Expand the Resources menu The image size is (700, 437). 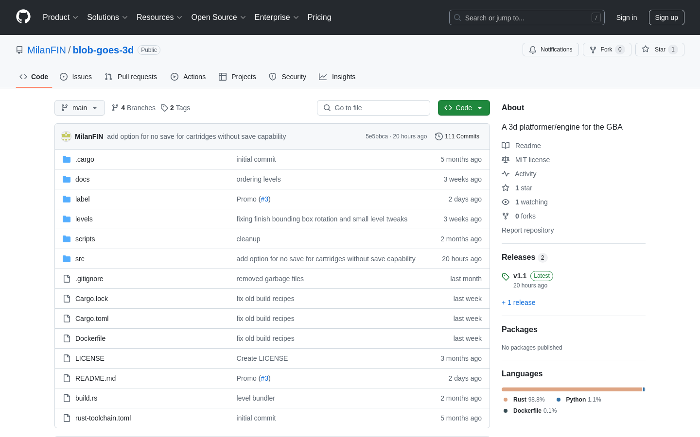coord(159,17)
